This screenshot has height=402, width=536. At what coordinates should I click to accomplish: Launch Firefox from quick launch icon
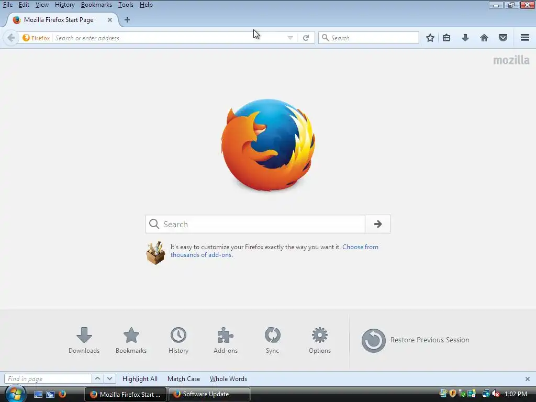(62, 394)
